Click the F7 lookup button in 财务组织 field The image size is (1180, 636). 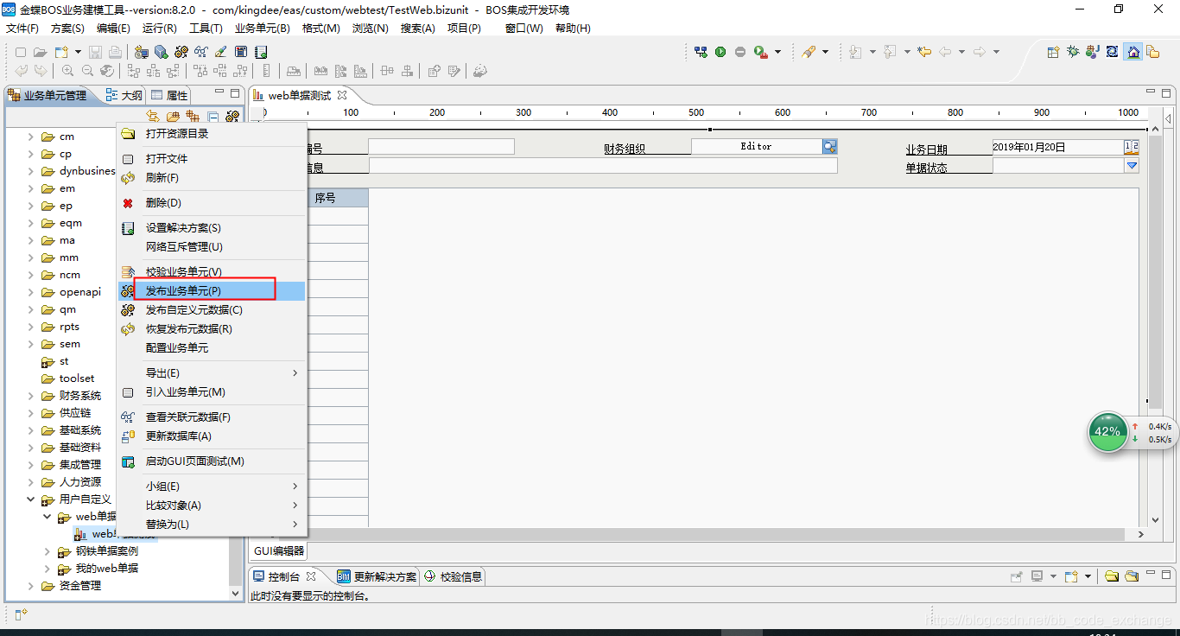[x=829, y=147]
